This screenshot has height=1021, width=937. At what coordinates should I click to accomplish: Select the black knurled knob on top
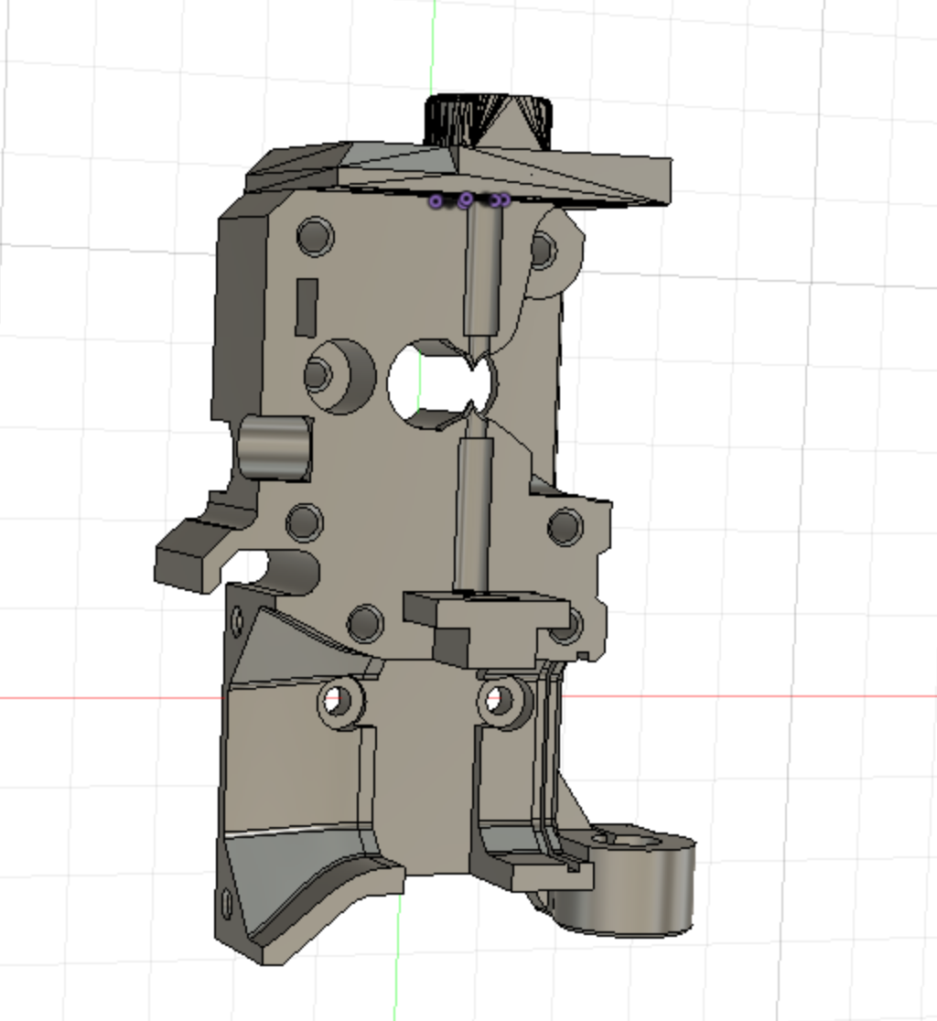pos(489,121)
